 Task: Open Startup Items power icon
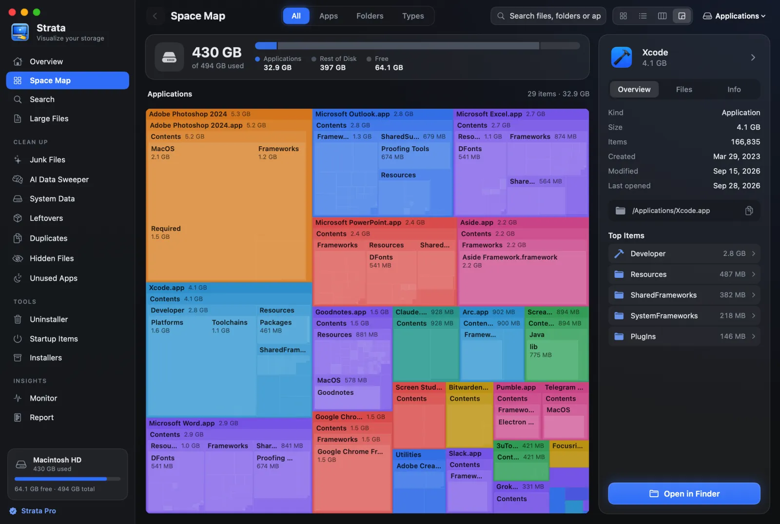coord(18,339)
